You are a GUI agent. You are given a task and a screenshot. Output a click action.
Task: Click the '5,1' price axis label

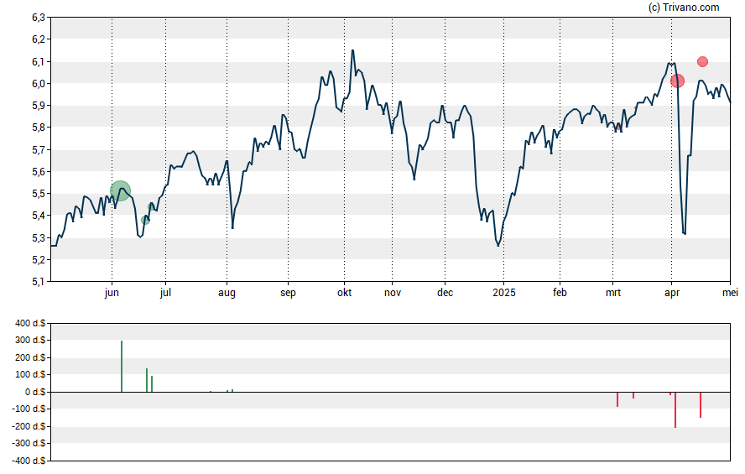click(x=39, y=282)
